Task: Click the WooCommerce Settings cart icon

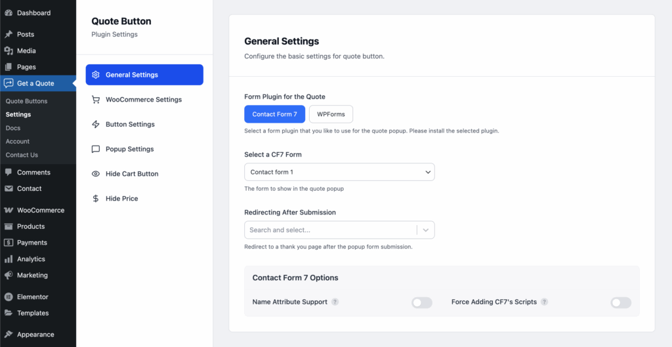Action: (x=96, y=100)
